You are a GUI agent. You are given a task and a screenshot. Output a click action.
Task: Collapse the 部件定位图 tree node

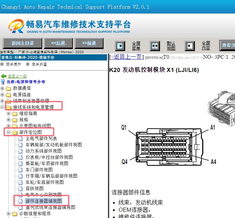tap(9, 132)
